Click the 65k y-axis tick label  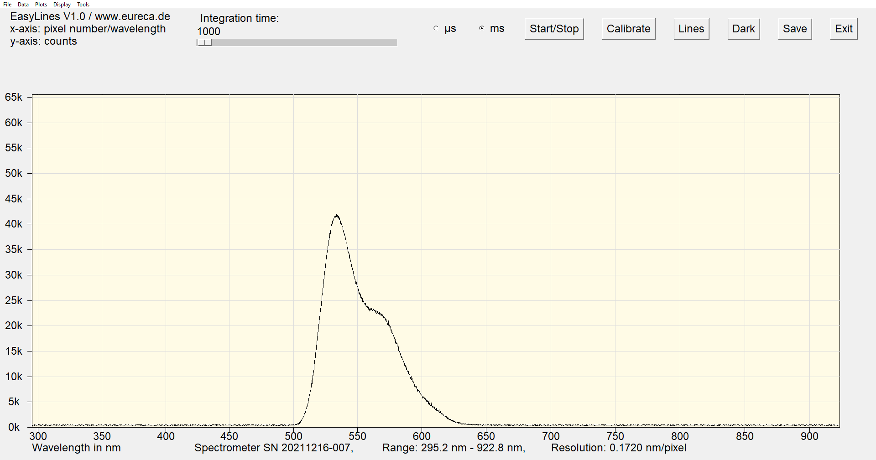click(x=13, y=97)
